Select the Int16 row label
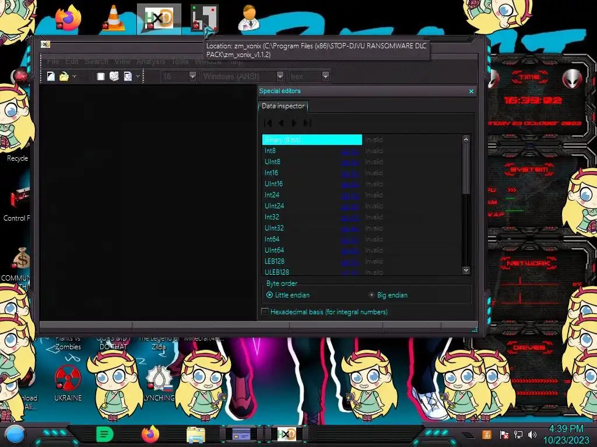This screenshot has height=447, width=597. pos(271,173)
